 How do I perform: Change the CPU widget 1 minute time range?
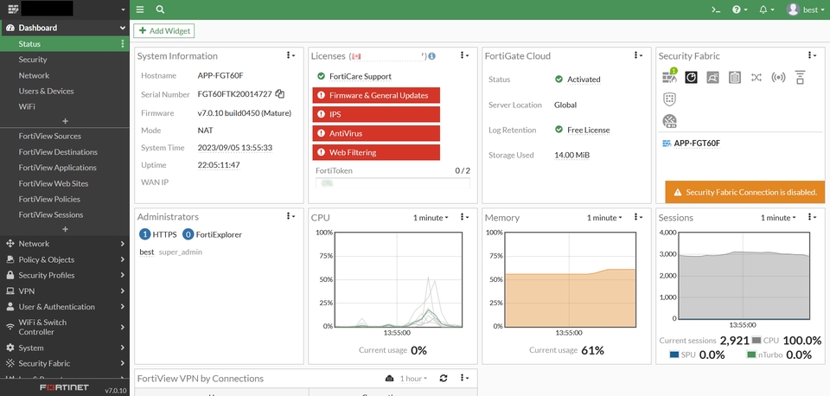(x=431, y=218)
